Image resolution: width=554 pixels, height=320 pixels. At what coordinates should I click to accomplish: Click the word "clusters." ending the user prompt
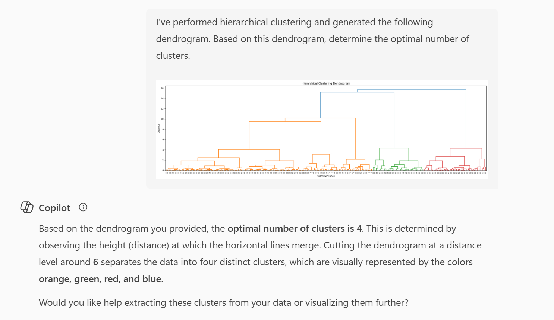[x=173, y=56]
